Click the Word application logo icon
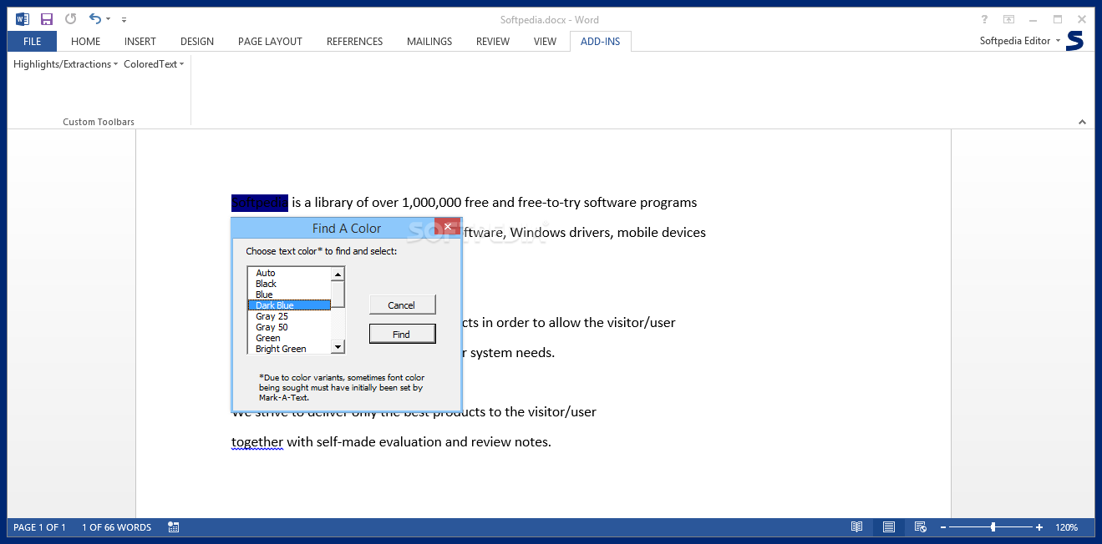Viewport: 1102px width, 544px height. click(23, 19)
